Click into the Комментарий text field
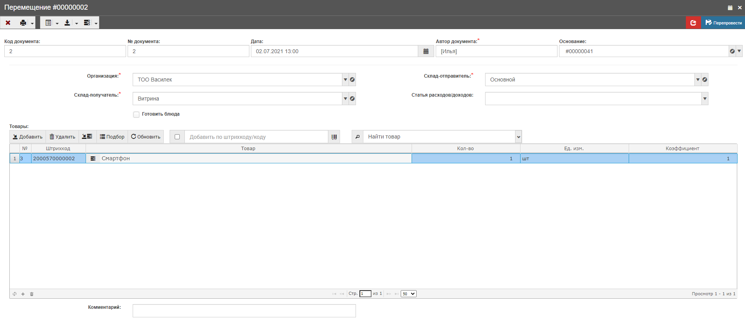Image resolution: width=745 pixels, height=329 pixels. click(x=244, y=311)
